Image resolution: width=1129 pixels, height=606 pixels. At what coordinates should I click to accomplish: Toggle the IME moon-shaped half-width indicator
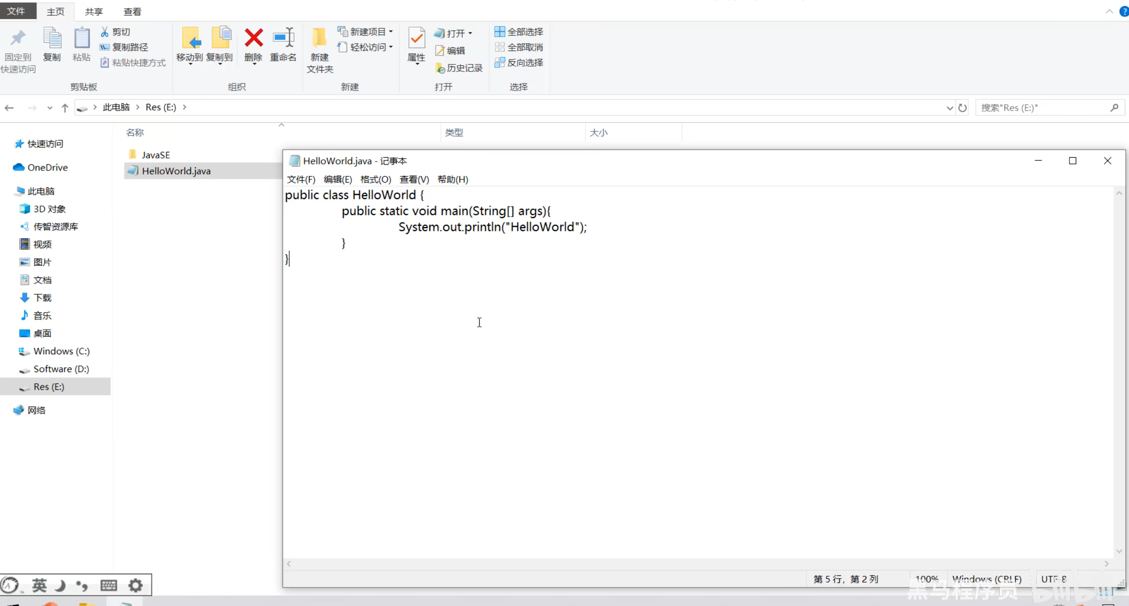[x=60, y=586]
